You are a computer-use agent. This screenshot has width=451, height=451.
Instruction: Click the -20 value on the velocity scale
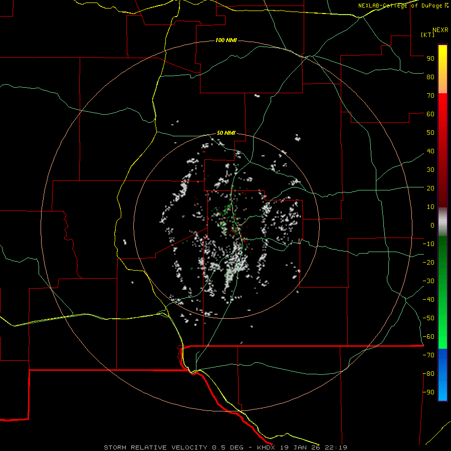pos(428,262)
